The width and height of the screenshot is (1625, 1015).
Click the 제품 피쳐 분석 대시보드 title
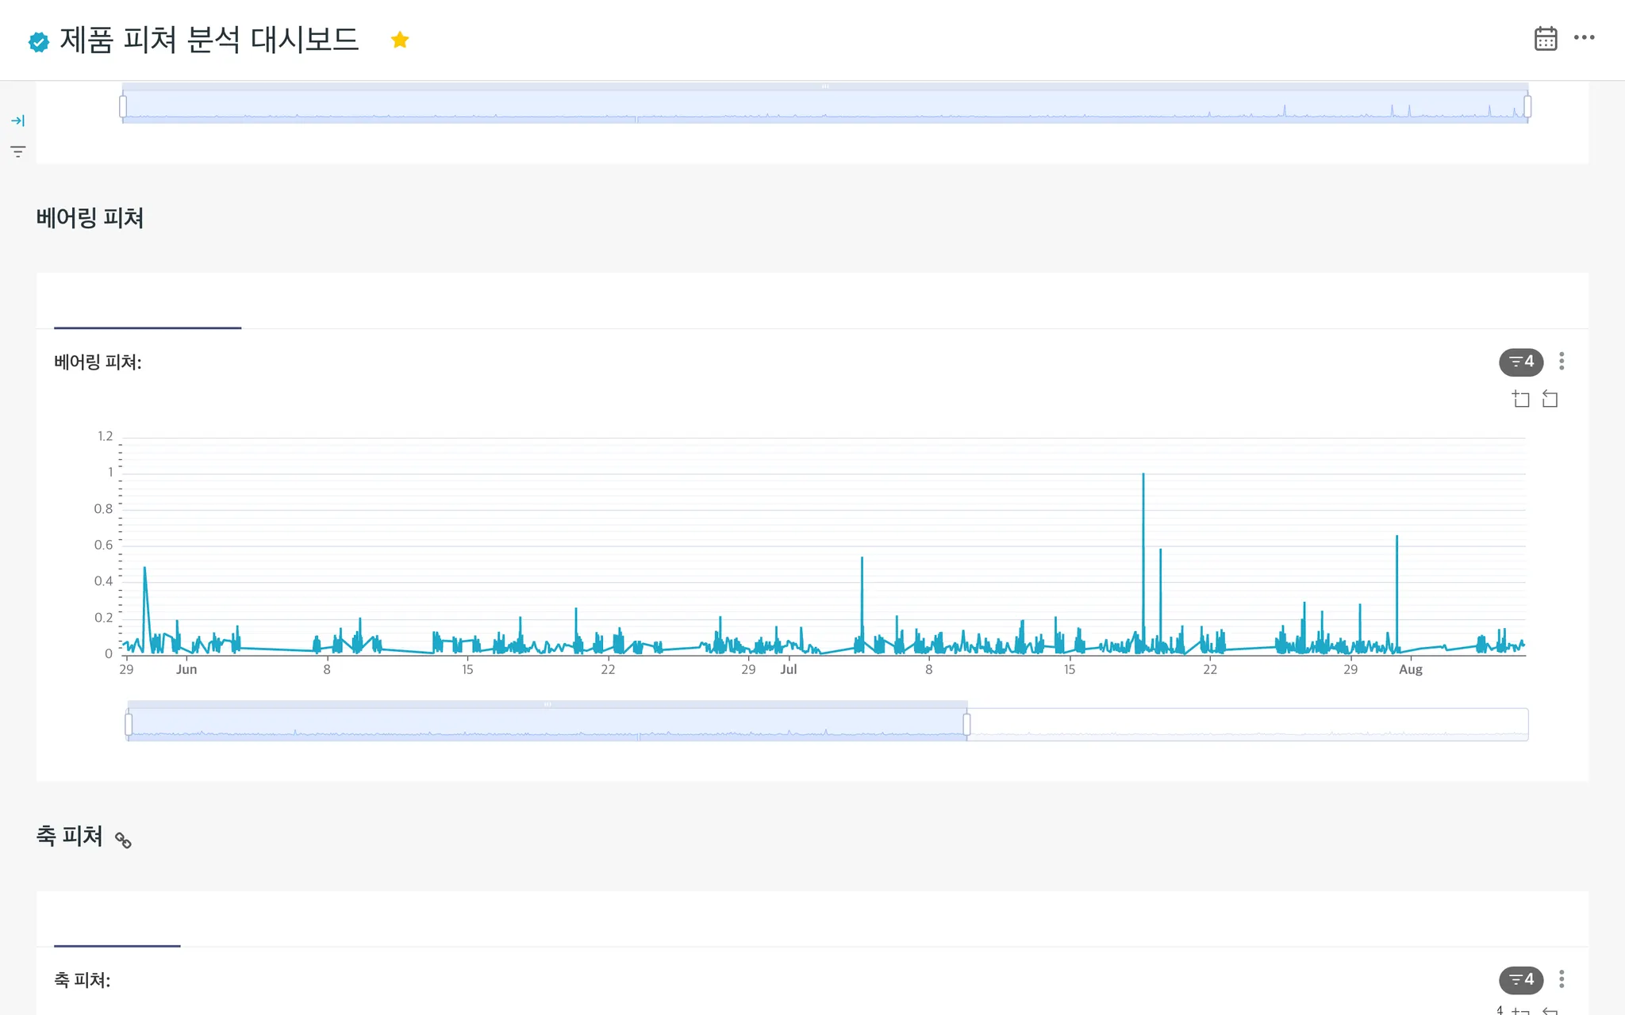(209, 40)
